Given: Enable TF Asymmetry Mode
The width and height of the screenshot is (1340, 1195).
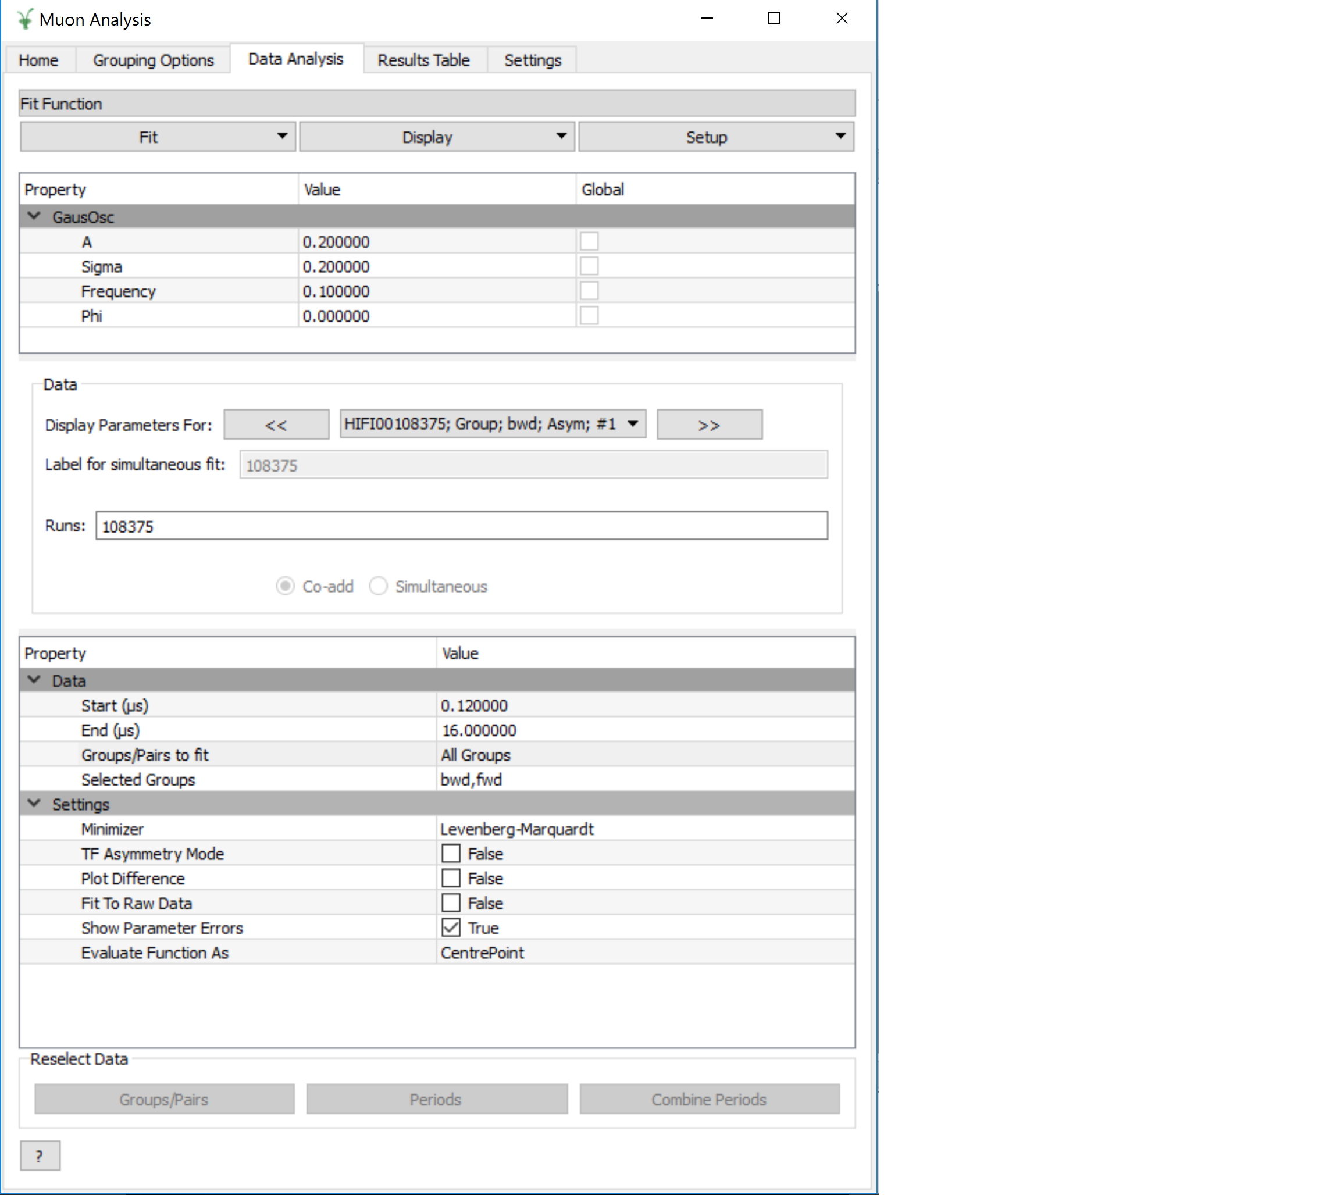Looking at the screenshot, I should 452,853.
